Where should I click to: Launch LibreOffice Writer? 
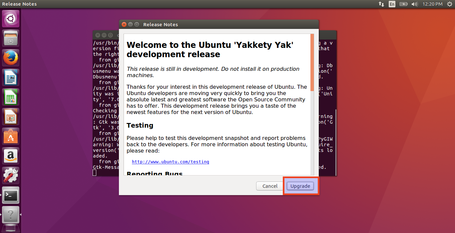pyautogui.click(x=11, y=77)
